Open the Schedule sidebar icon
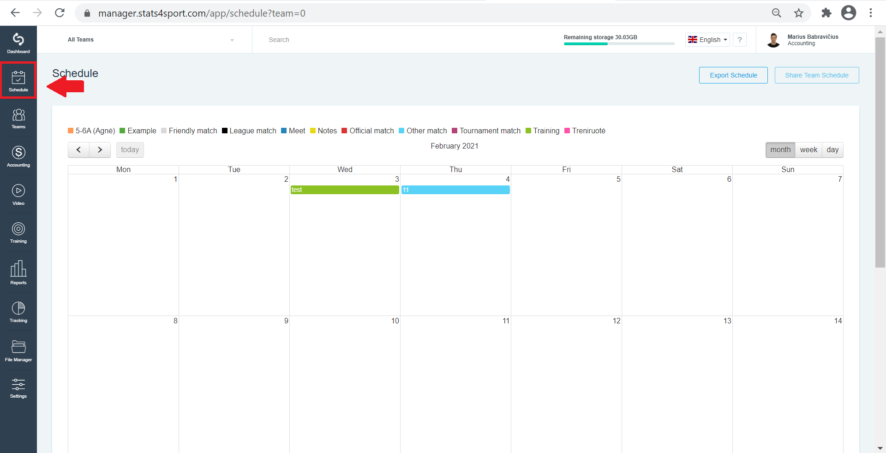 18,80
